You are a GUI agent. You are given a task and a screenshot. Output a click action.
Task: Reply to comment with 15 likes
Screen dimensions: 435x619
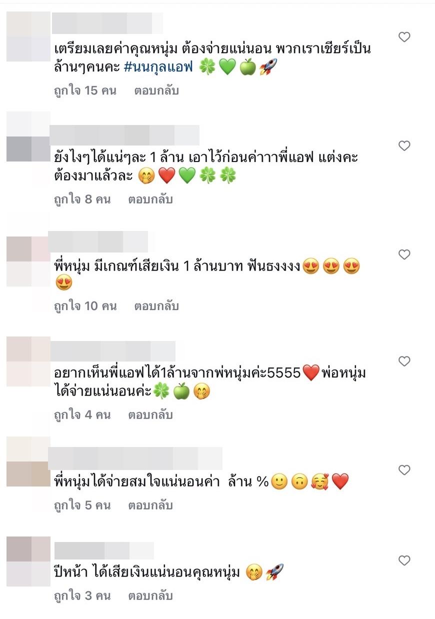coord(156,91)
